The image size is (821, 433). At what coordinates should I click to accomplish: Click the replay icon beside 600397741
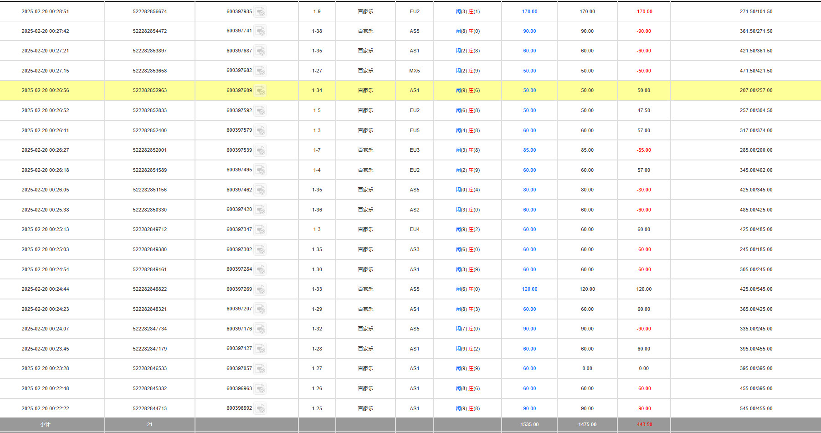[260, 31]
